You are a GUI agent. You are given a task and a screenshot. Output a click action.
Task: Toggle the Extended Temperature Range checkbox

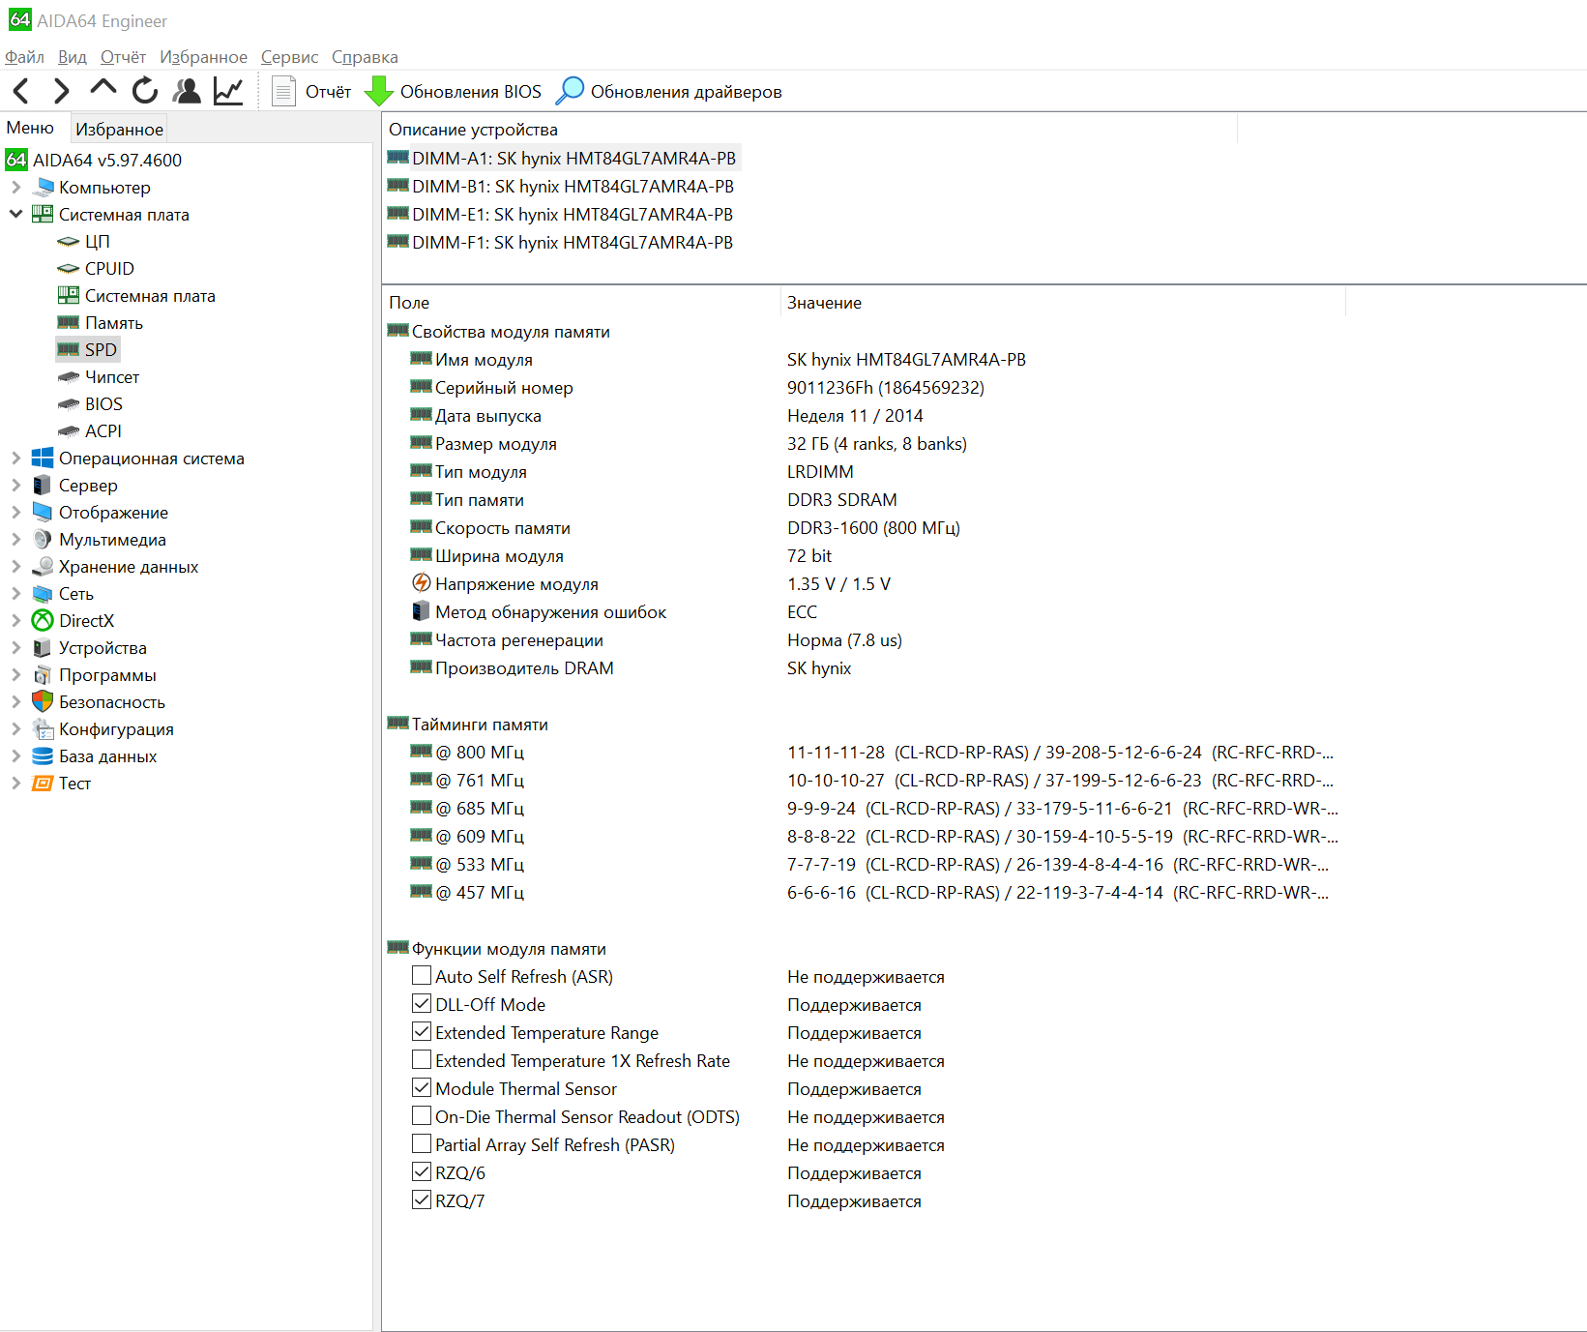[x=422, y=1032]
